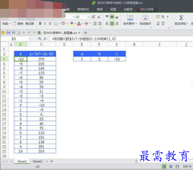Click the wrap text icon

(145, 18)
